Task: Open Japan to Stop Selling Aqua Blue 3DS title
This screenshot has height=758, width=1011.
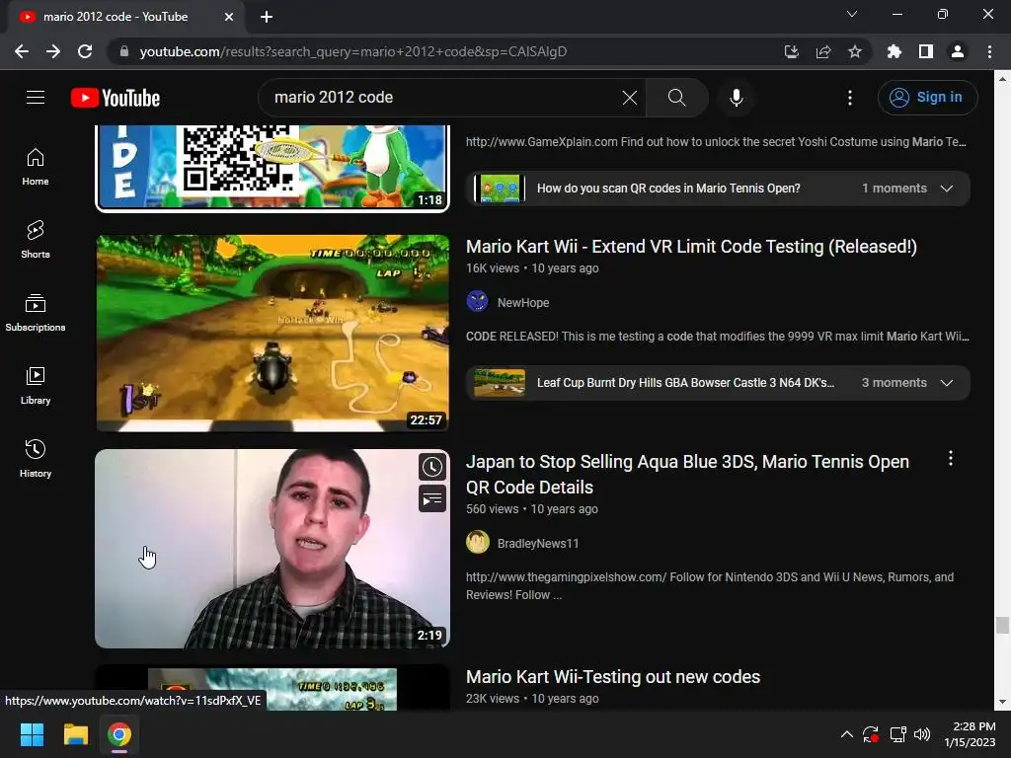Action: pos(687,475)
